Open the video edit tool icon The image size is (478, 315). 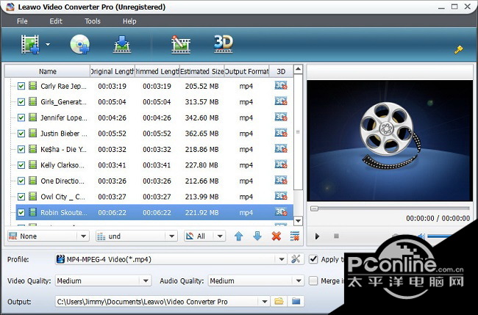pos(181,46)
